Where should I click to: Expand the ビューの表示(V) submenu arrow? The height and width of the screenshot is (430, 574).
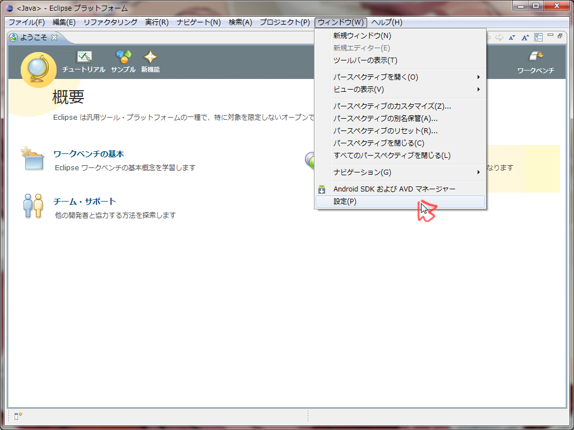pos(479,89)
